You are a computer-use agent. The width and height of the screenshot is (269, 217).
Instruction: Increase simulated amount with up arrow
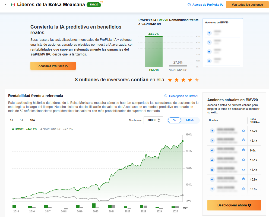point(159,119)
